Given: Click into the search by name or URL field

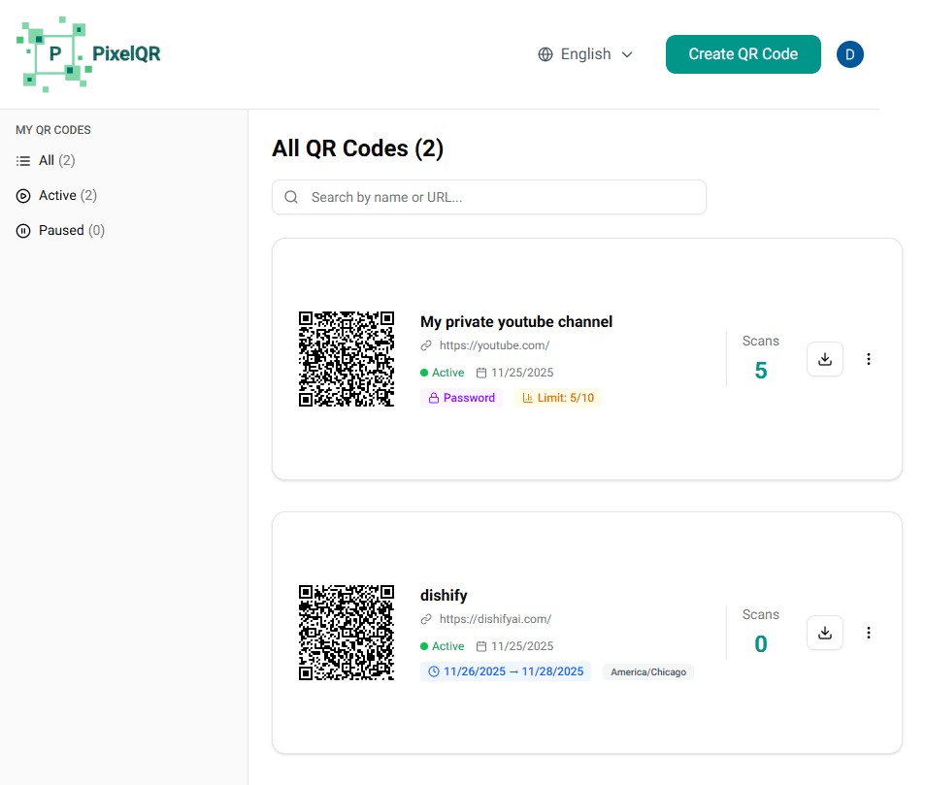Looking at the screenshot, I should [x=488, y=197].
